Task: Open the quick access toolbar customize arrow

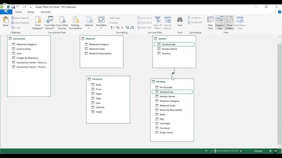Action: pos(31,7)
